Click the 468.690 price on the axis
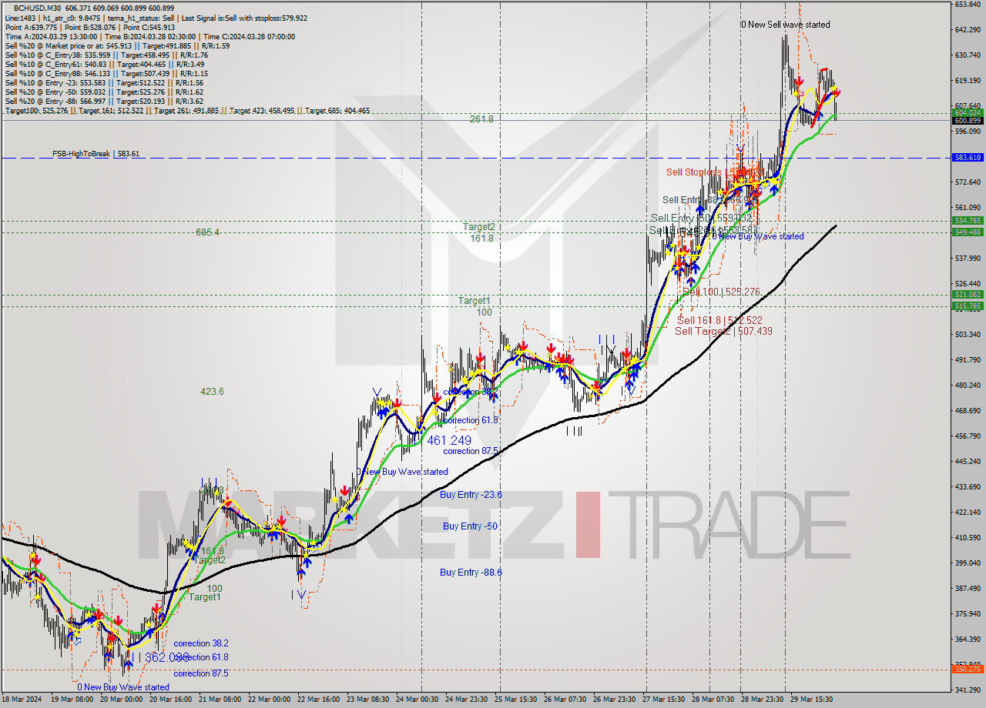Image resolution: width=986 pixels, height=708 pixels. coord(968,410)
